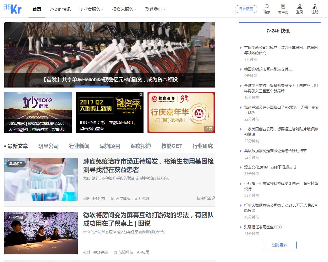Click the 早期项目 article thumbnail image

tap(41, 180)
